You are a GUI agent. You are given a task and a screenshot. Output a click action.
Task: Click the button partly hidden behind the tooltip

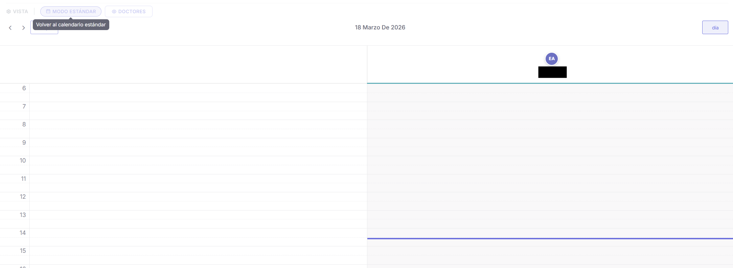[x=44, y=32]
